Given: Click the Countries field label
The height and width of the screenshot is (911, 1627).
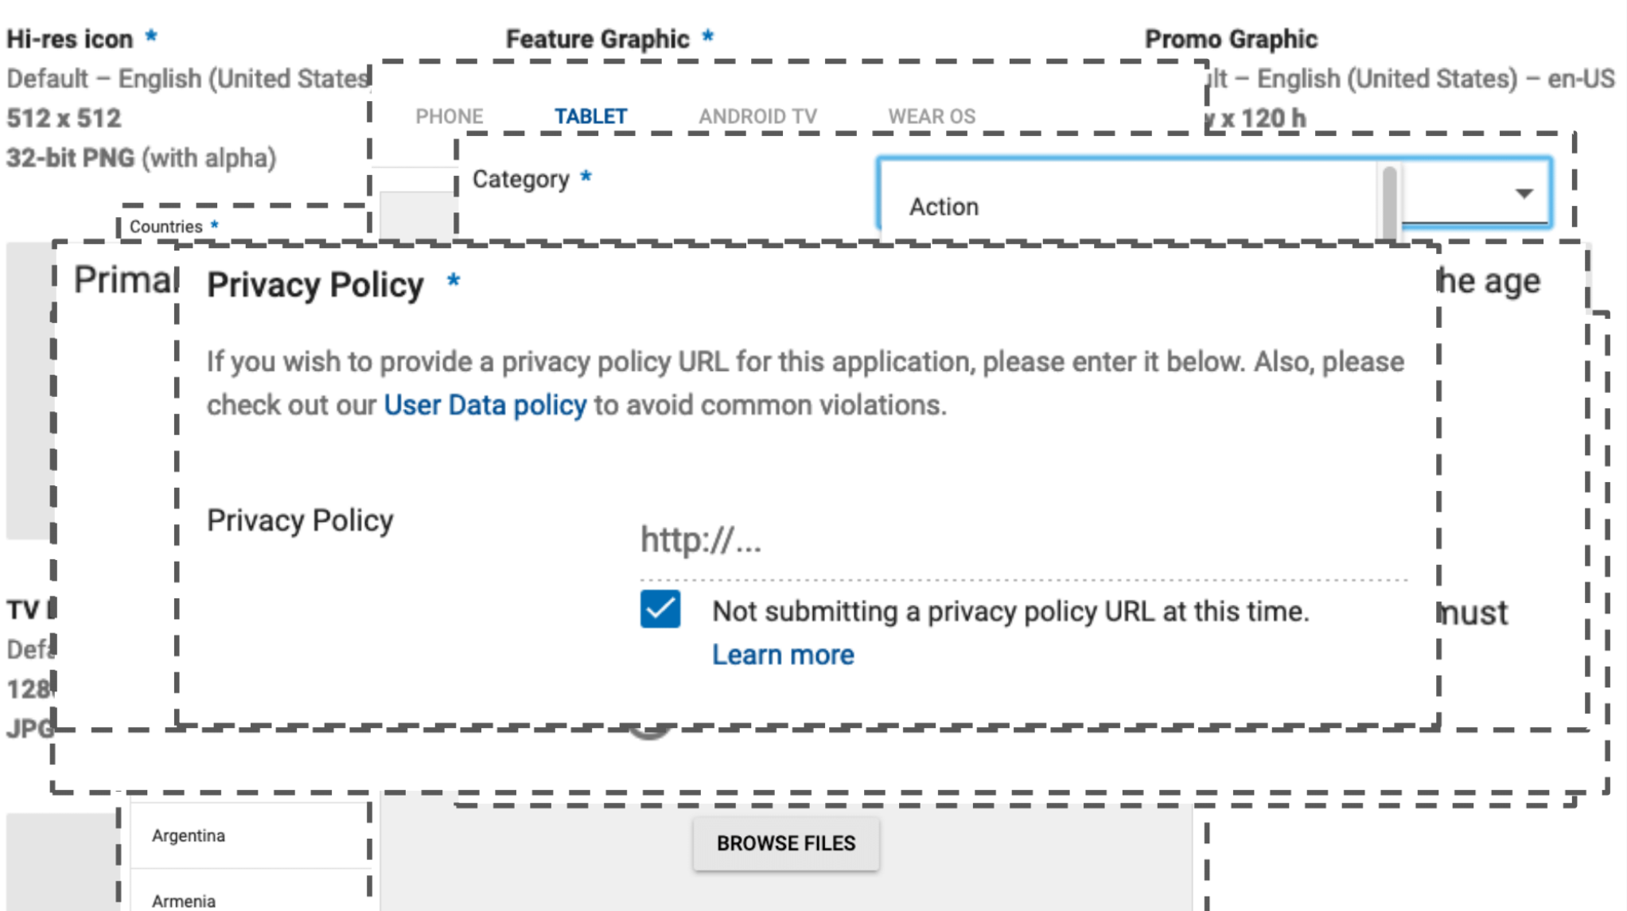Looking at the screenshot, I should click(x=165, y=227).
